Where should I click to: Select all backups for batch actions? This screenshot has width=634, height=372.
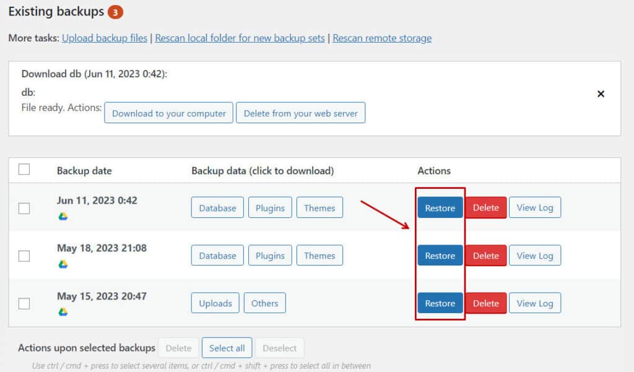point(227,347)
